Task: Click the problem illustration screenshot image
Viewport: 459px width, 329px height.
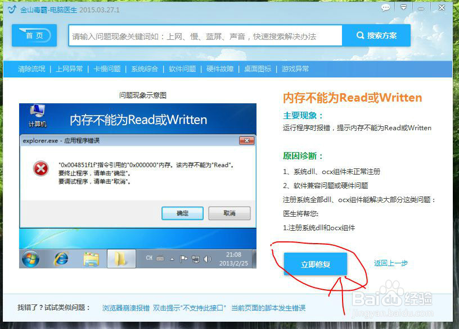Action: [x=138, y=186]
